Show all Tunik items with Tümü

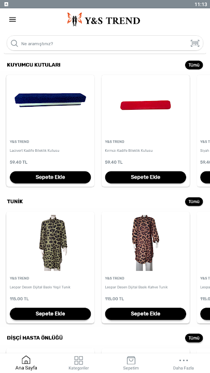tap(194, 202)
